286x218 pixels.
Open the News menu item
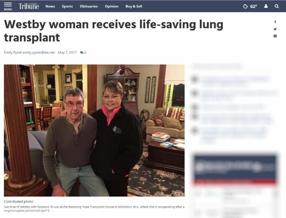click(x=50, y=6)
